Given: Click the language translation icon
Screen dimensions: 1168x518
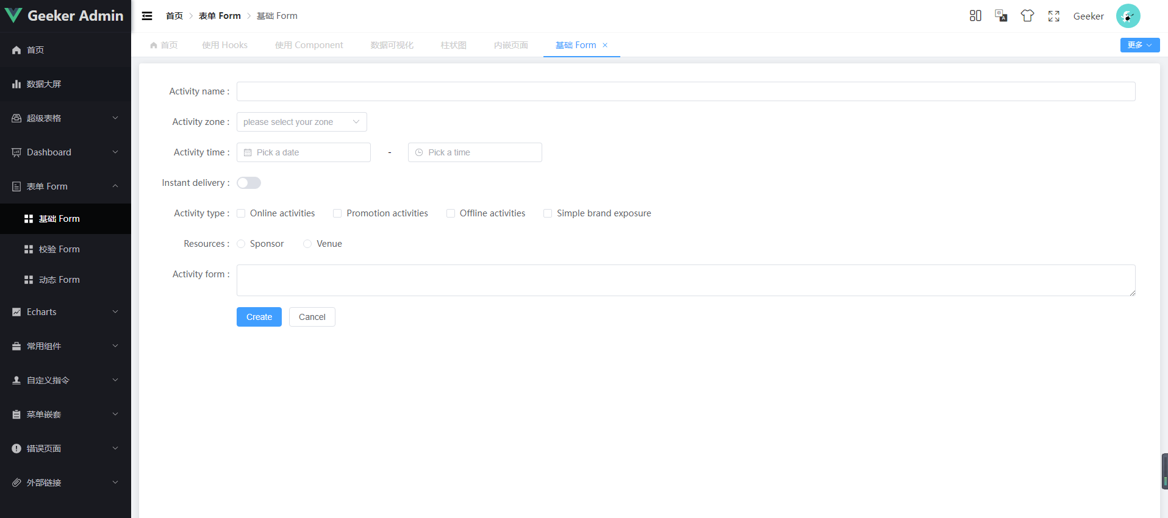Looking at the screenshot, I should point(1001,16).
